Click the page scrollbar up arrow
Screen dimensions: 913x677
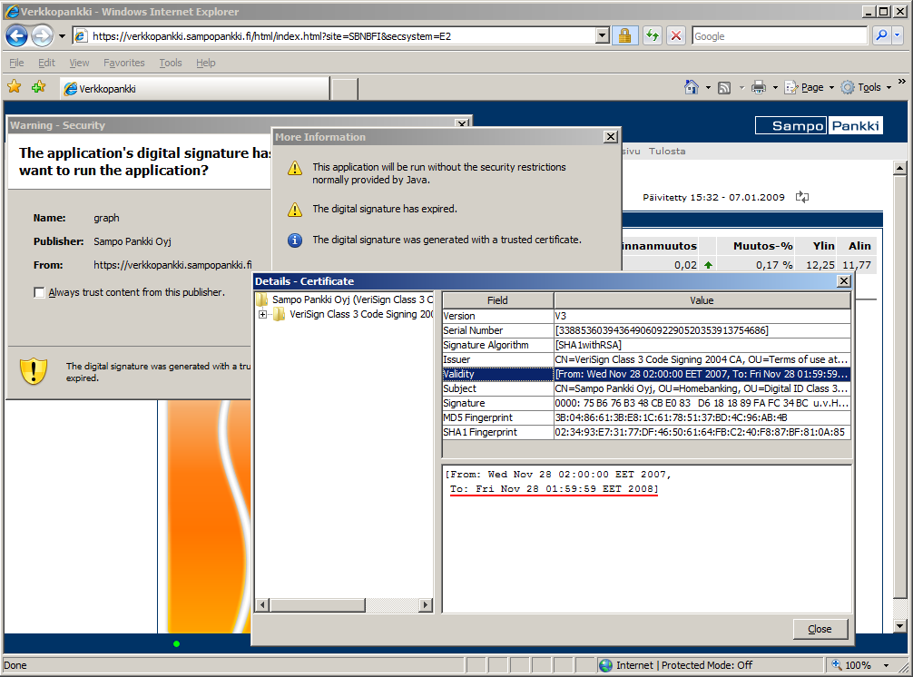point(899,169)
